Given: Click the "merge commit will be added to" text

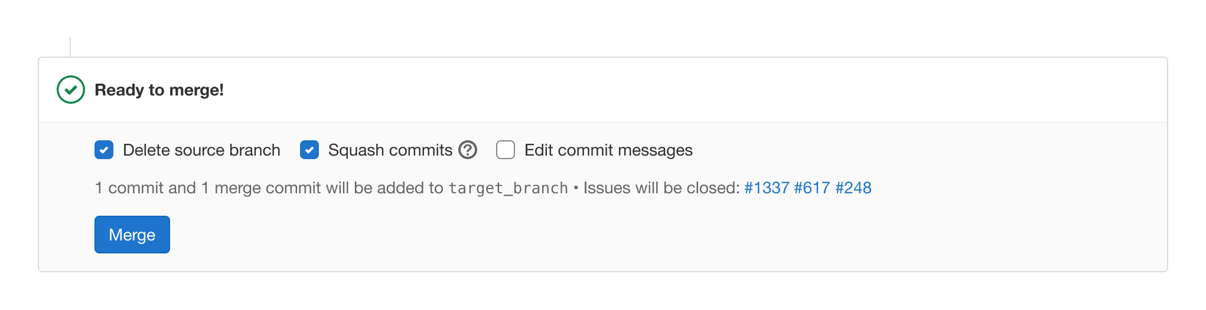Looking at the screenshot, I should click(x=328, y=188).
